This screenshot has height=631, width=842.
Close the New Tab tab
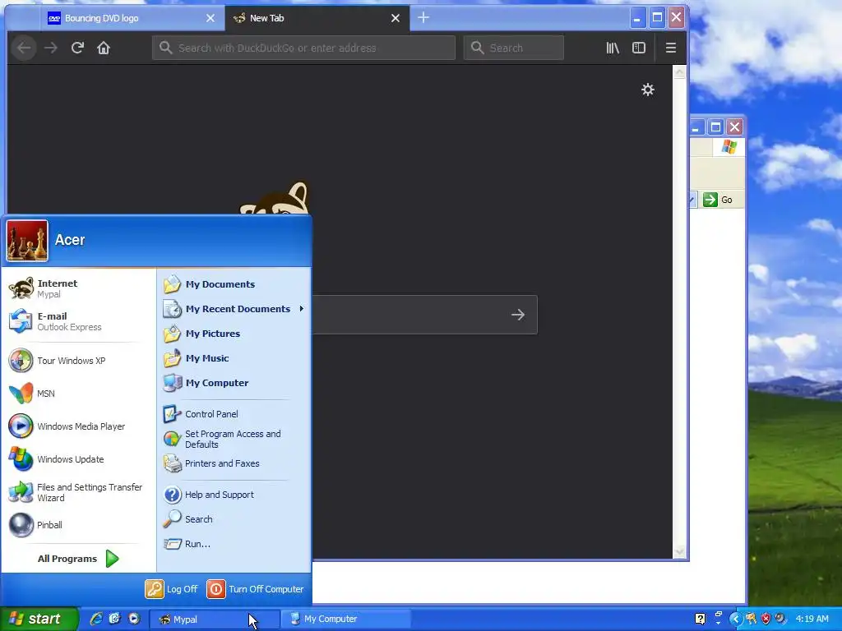[x=396, y=18]
